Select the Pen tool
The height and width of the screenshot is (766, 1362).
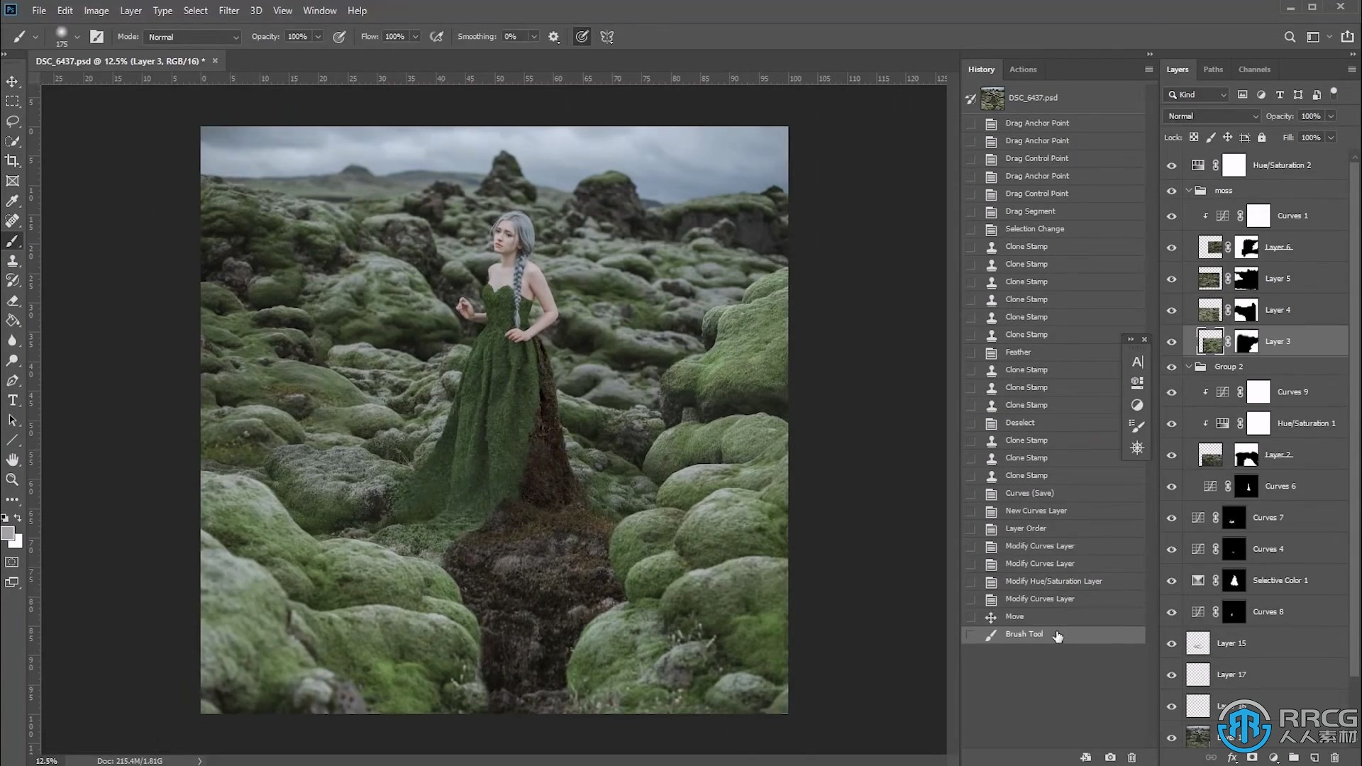pos(12,380)
